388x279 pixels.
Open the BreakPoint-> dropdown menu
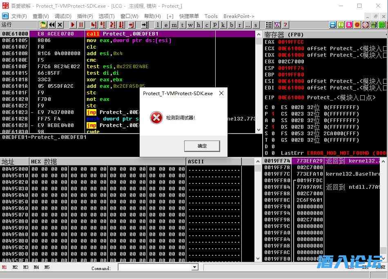pyautogui.click(x=239, y=16)
